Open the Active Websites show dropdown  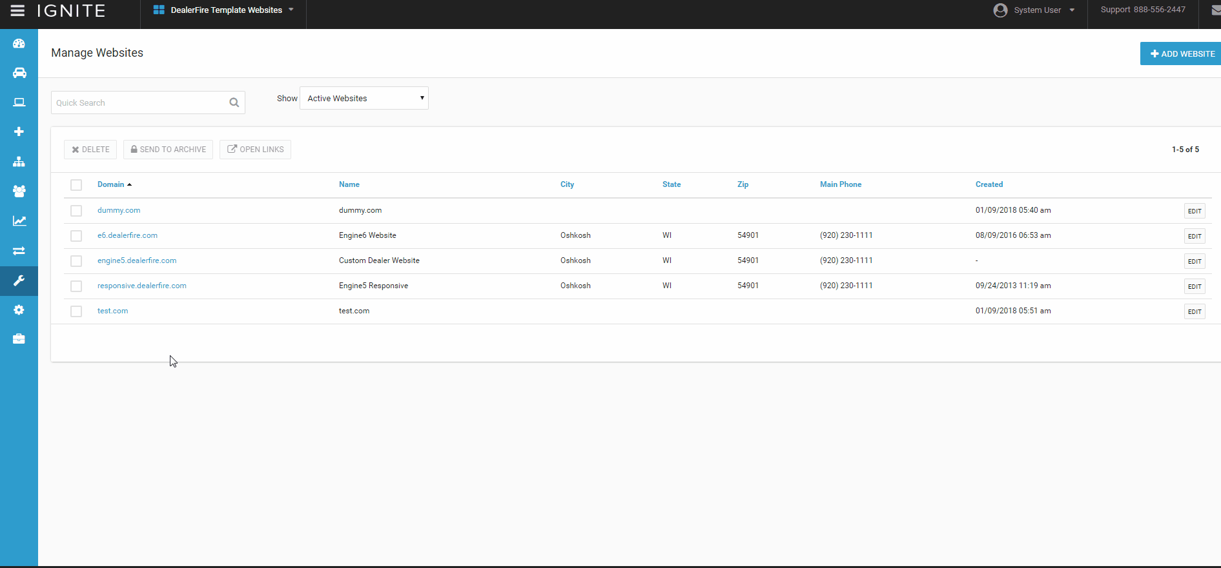(x=364, y=99)
